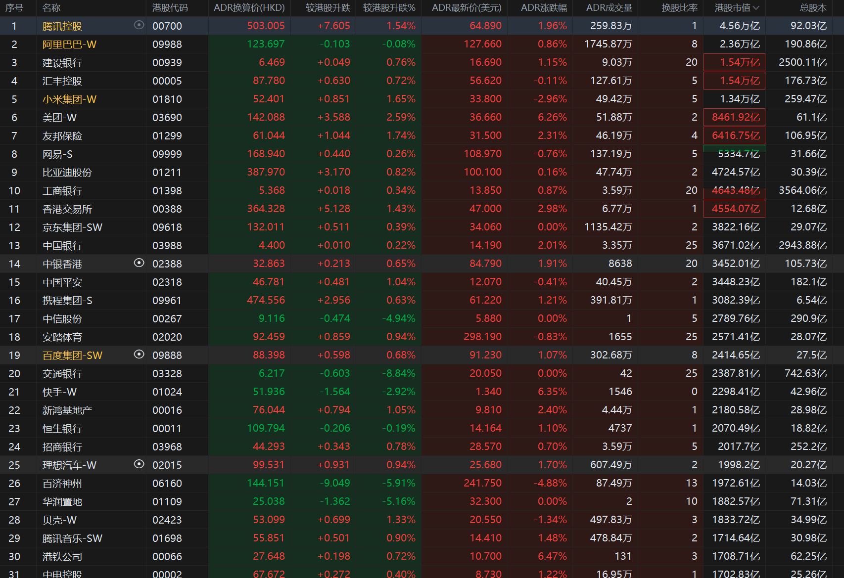Select the 港铁公司 stock name
The width and height of the screenshot is (844, 578).
62,556
